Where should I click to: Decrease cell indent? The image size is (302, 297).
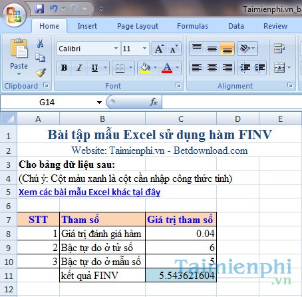(245, 68)
